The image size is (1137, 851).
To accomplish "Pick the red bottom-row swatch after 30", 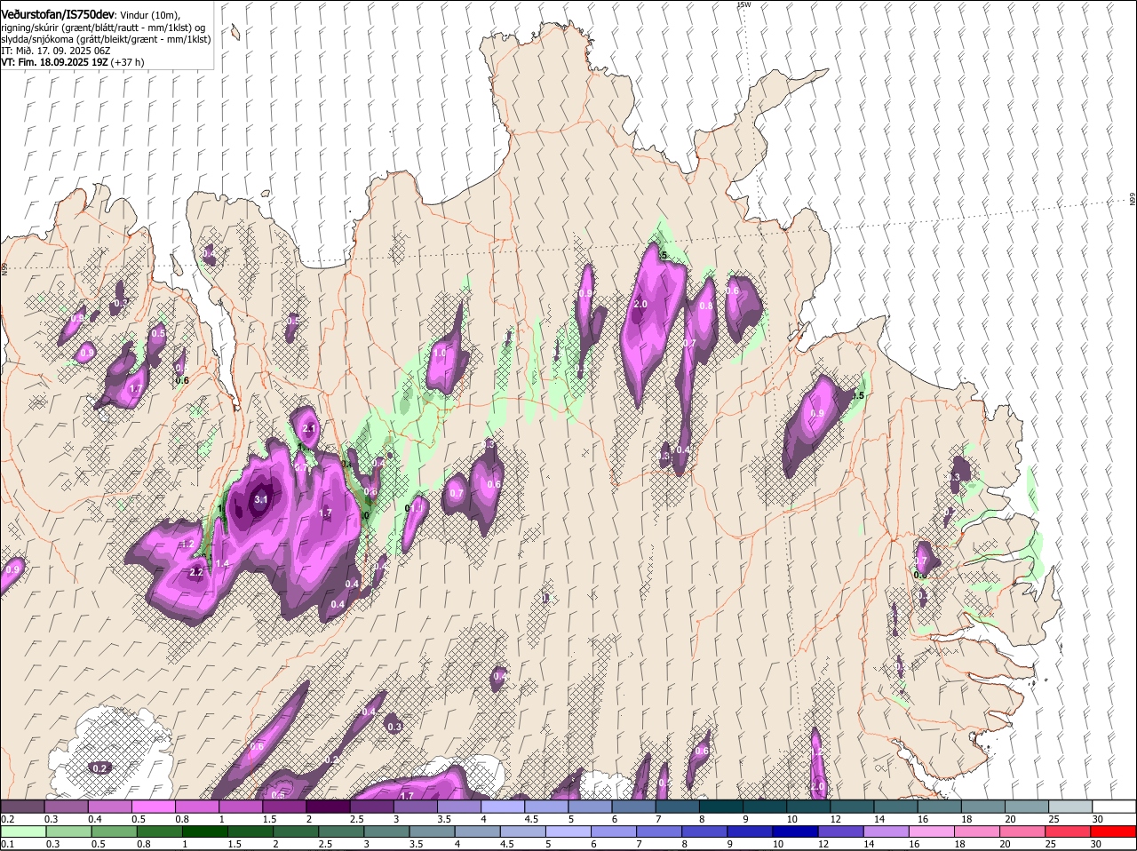I will pyautogui.click(x=1113, y=831).
